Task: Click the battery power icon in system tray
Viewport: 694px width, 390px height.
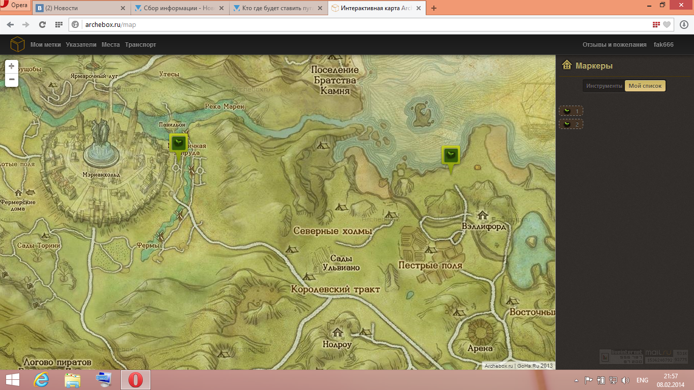Action: coord(601,380)
